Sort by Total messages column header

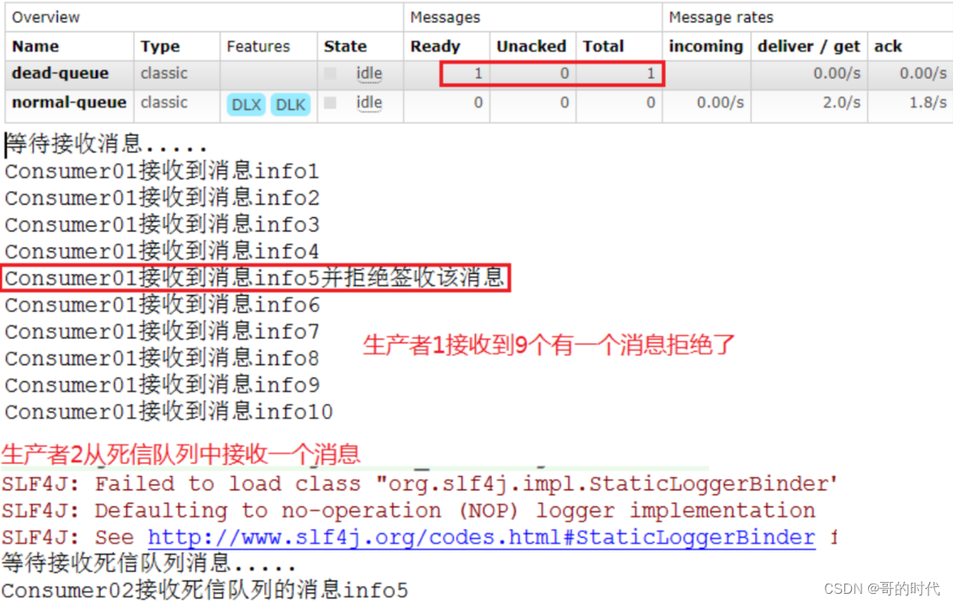pos(603,46)
